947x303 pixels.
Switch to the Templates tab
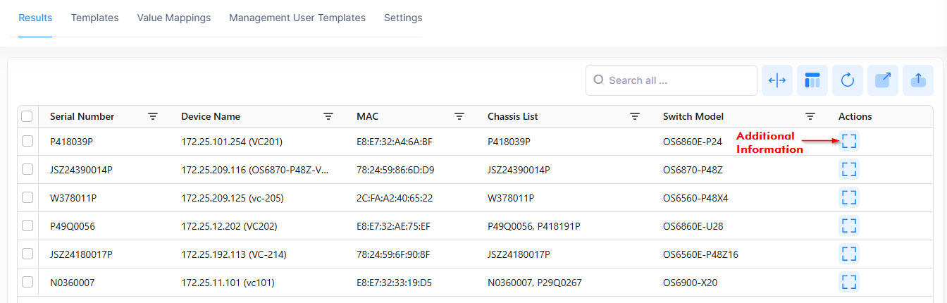coord(94,18)
